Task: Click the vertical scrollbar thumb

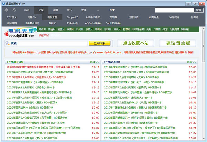Action: (x=204, y=46)
